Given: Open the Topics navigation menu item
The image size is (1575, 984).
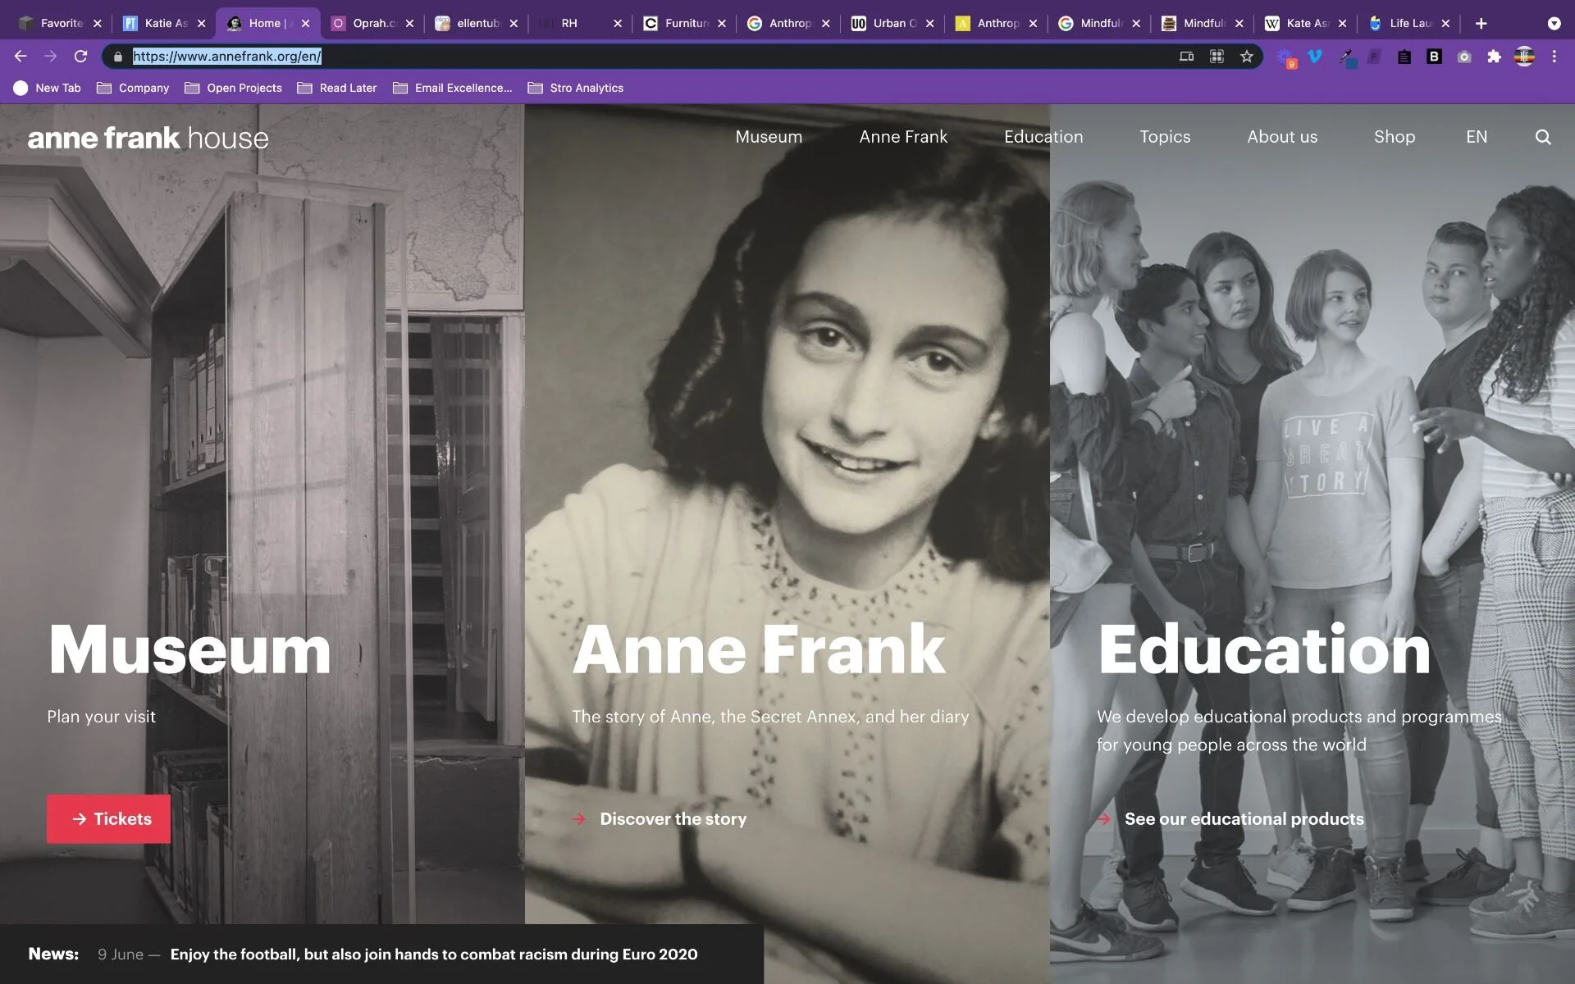Looking at the screenshot, I should pos(1164,137).
